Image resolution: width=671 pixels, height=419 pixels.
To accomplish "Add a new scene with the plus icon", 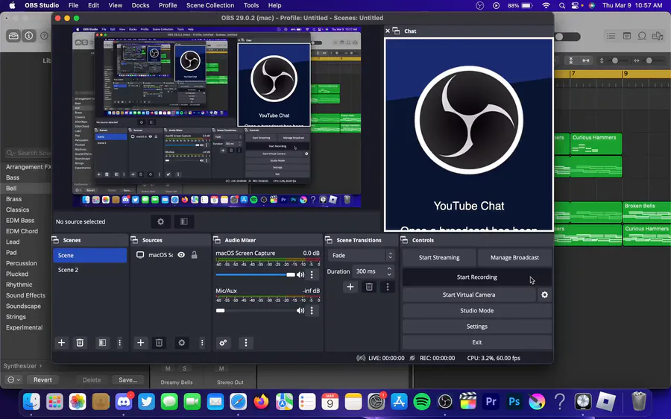I will [62, 343].
